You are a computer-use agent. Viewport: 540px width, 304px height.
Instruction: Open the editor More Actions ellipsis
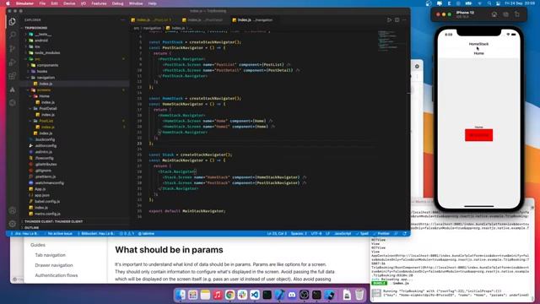tap(404, 20)
